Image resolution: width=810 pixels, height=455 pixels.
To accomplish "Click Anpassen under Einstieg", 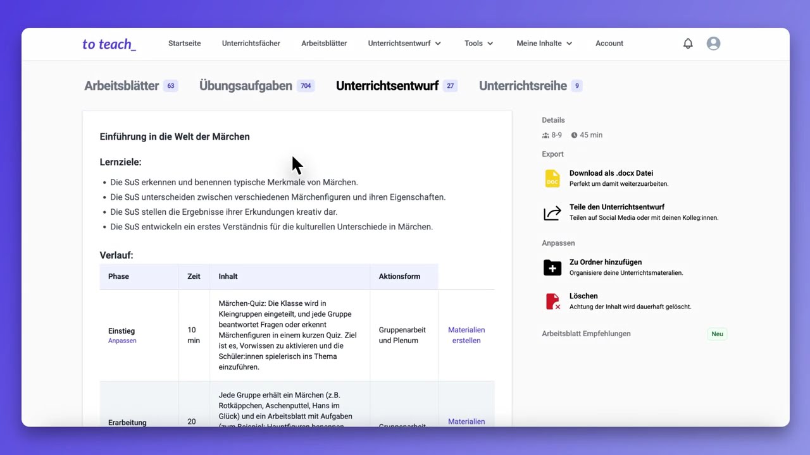I will coord(122,341).
